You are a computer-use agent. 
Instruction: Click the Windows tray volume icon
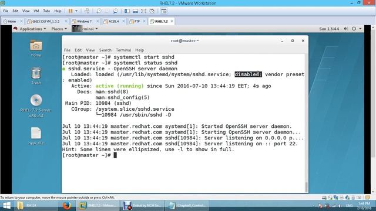pos(340,206)
